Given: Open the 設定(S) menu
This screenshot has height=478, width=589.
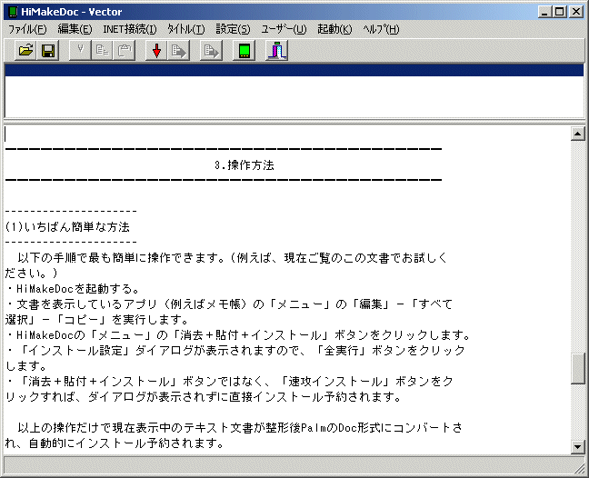Looking at the screenshot, I should click(x=233, y=29).
